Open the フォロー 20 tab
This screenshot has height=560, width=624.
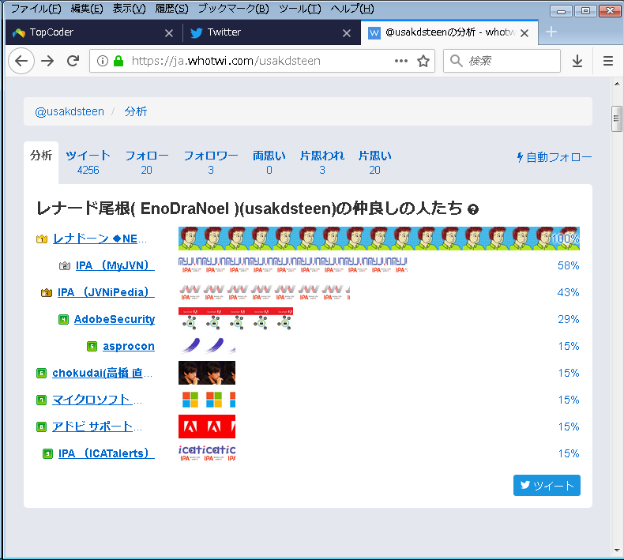[x=146, y=163]
